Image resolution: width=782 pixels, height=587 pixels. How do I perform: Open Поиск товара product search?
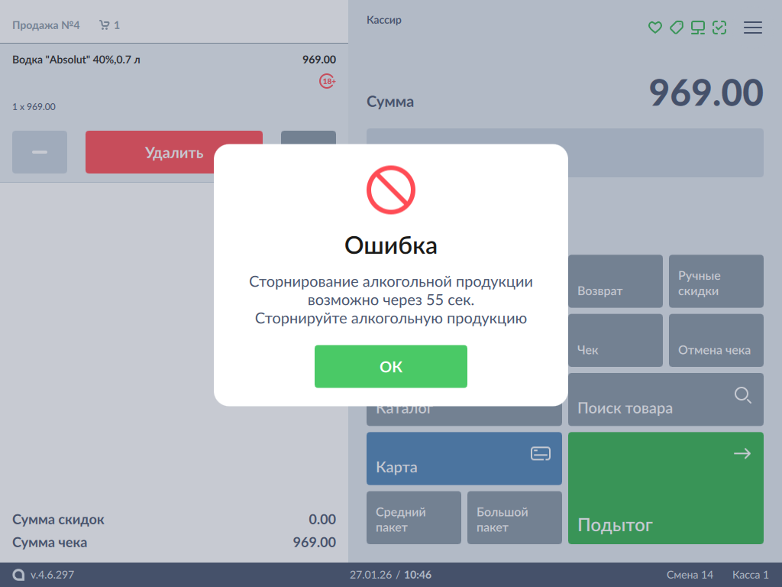(665, 400)
